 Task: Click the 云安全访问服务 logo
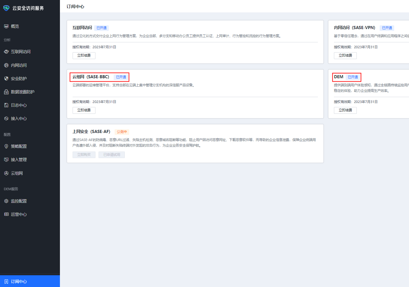click(6, 8)
